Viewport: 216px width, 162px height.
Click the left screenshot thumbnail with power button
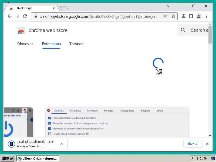[x=18, y=122]
